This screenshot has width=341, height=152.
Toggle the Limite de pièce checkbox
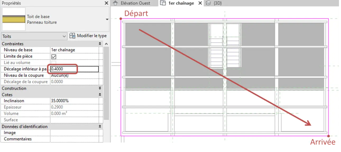tap(54, 57)
